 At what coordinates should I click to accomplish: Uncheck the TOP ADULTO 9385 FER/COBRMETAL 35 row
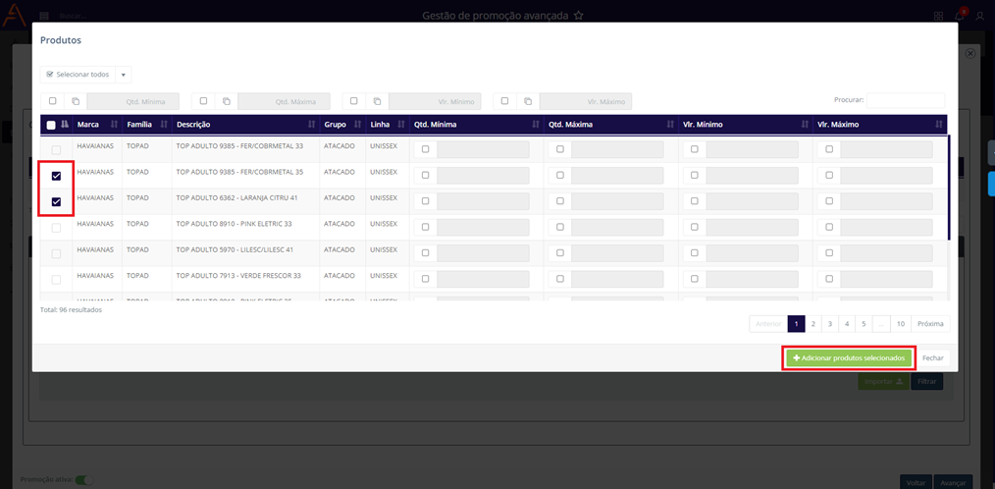[x=56, y=176]
